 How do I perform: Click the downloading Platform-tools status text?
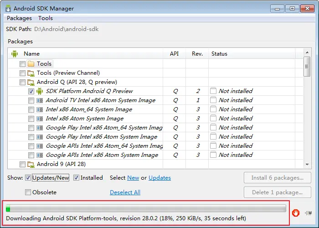coord(126,218)
